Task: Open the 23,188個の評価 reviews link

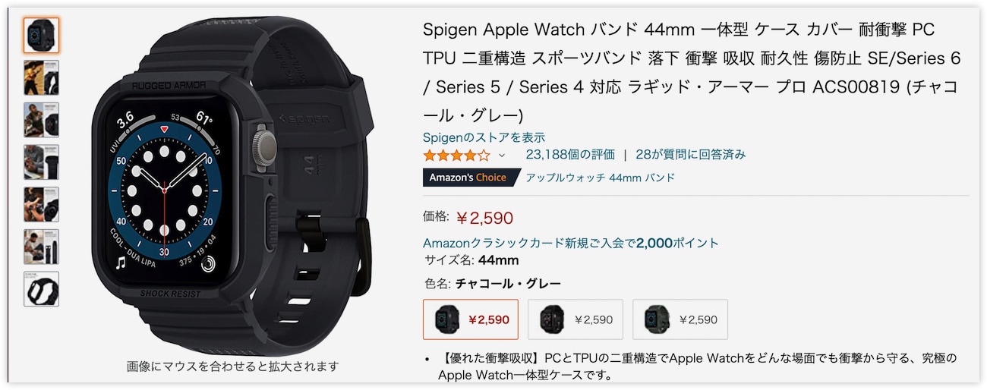Action: point(570,154)
